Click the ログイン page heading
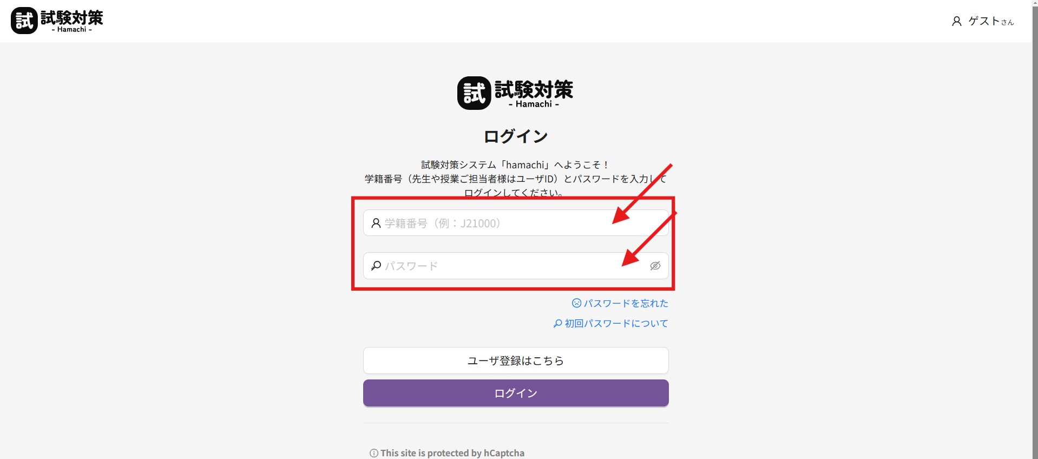This screenshot has width=1038, height=459. click(x=516, y=136)
